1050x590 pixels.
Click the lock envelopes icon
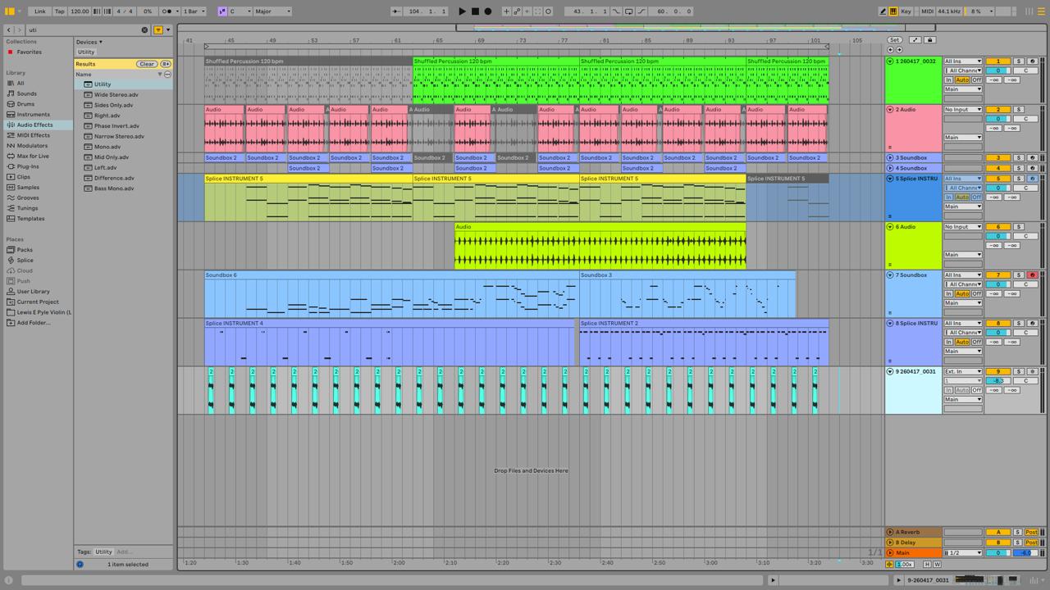[929, 39]
